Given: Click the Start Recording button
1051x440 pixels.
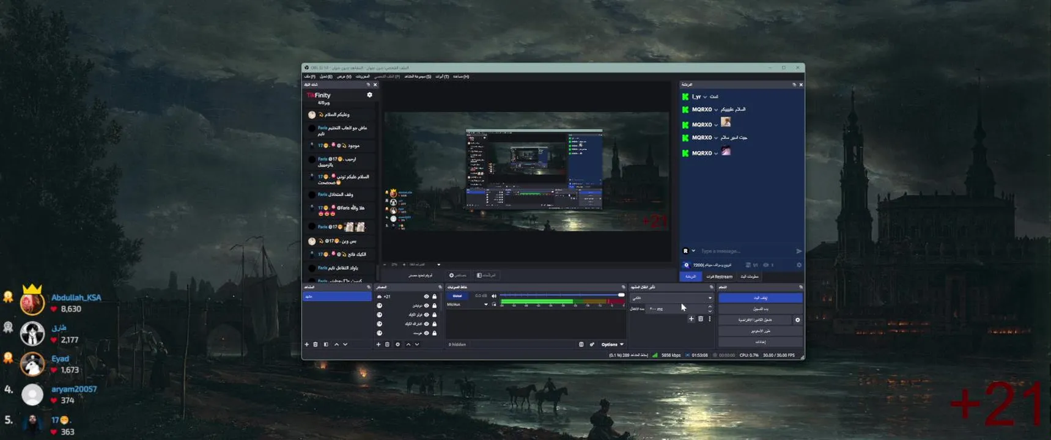Looking at the screenshot, I should [x=760, y=309].
